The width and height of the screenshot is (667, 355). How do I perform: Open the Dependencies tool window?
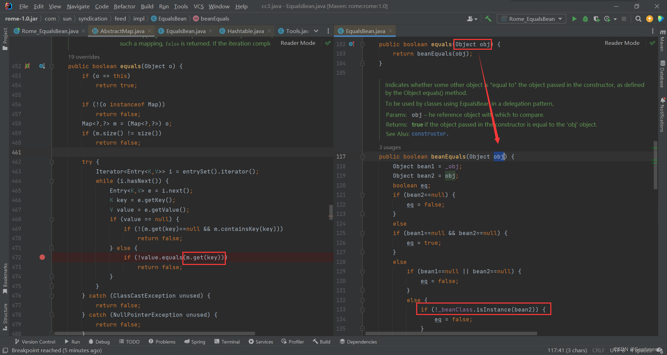point(358,342)
